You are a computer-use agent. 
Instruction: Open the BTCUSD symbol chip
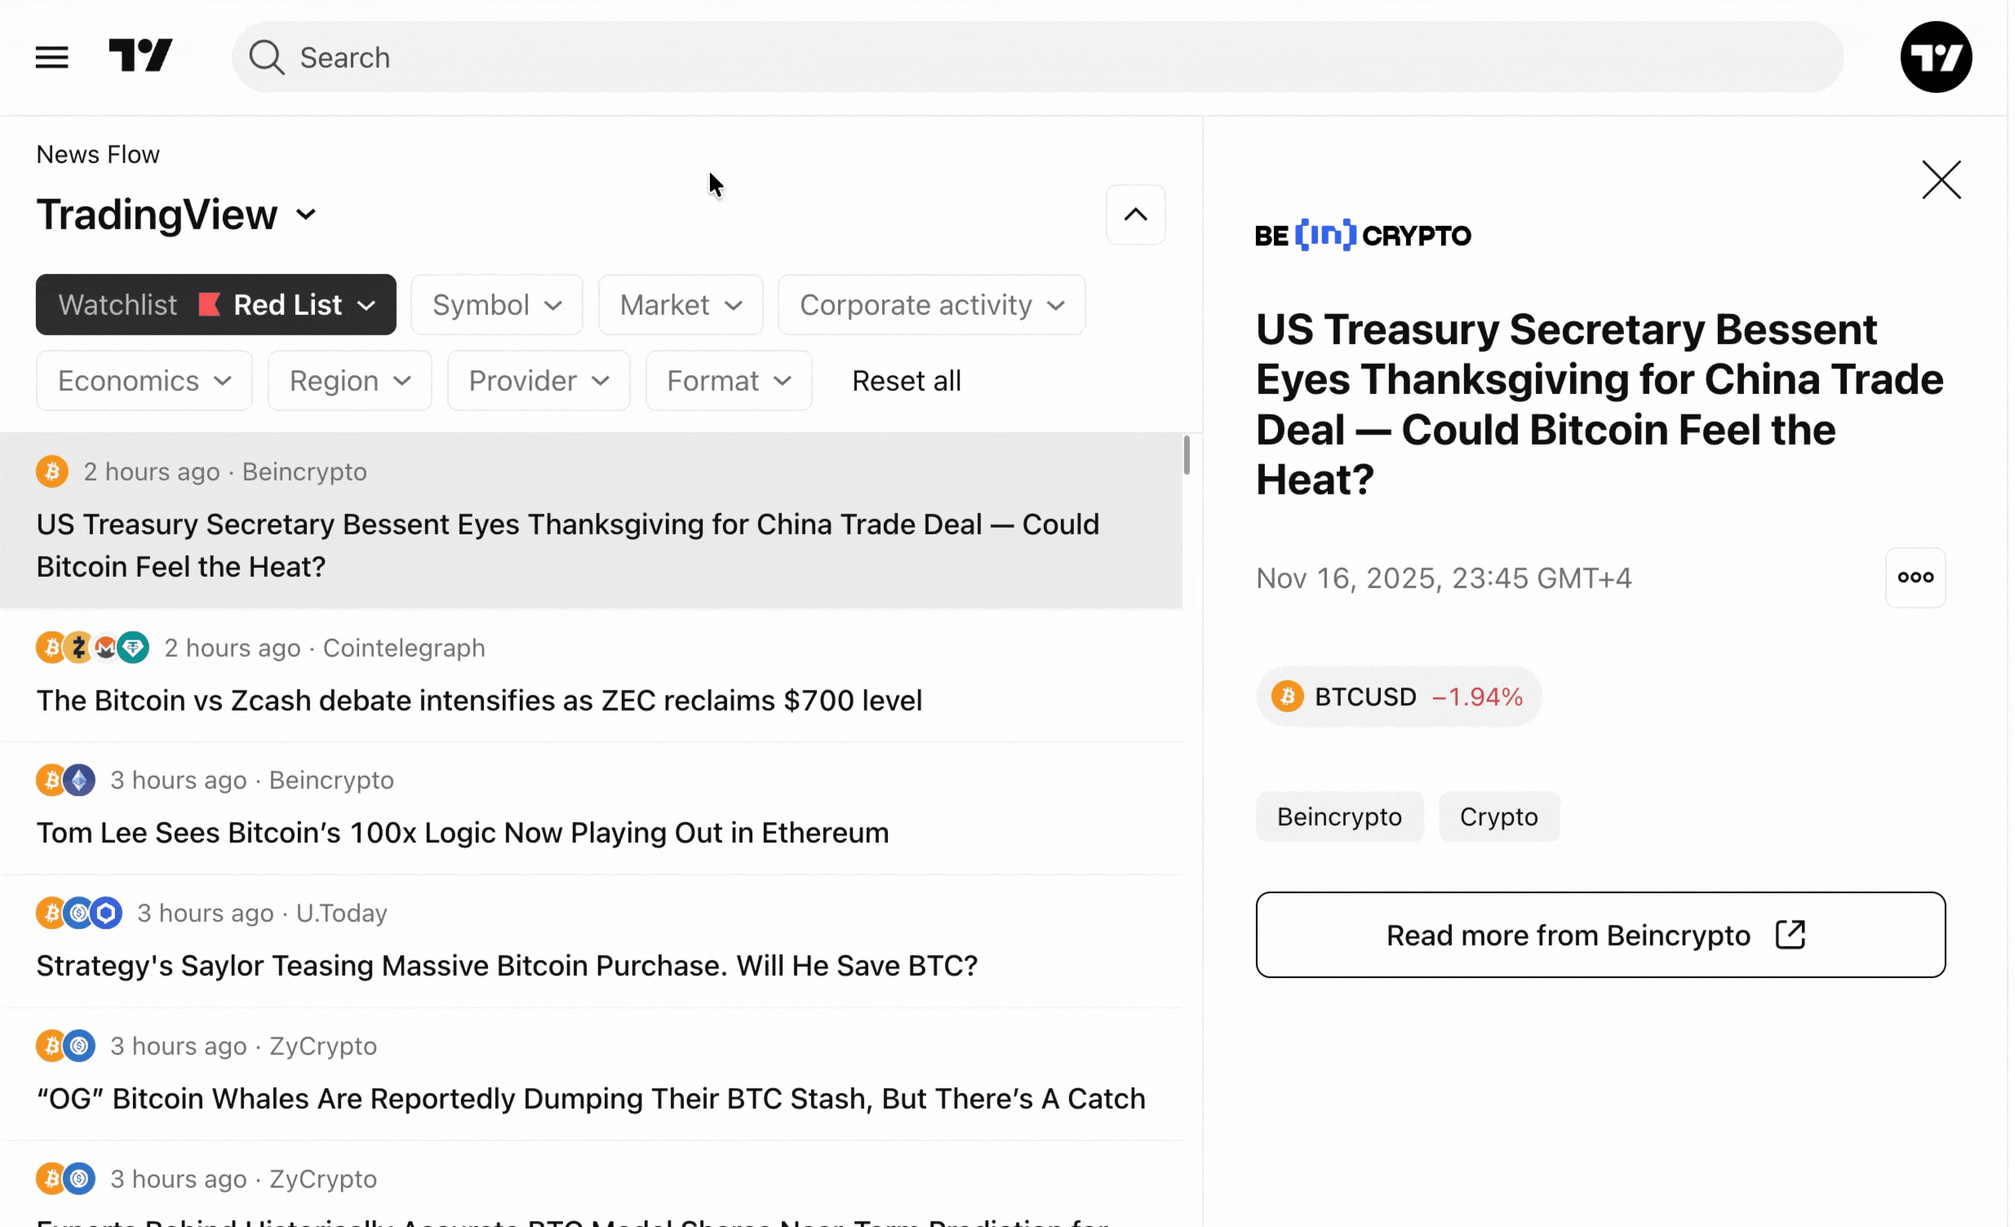click(1397, 697)
